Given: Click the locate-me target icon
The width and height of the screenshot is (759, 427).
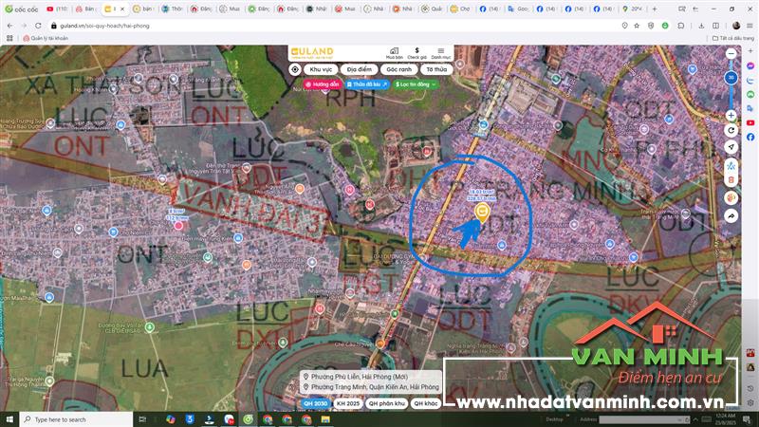Looking at the screenshot, I should click(295, 69).
